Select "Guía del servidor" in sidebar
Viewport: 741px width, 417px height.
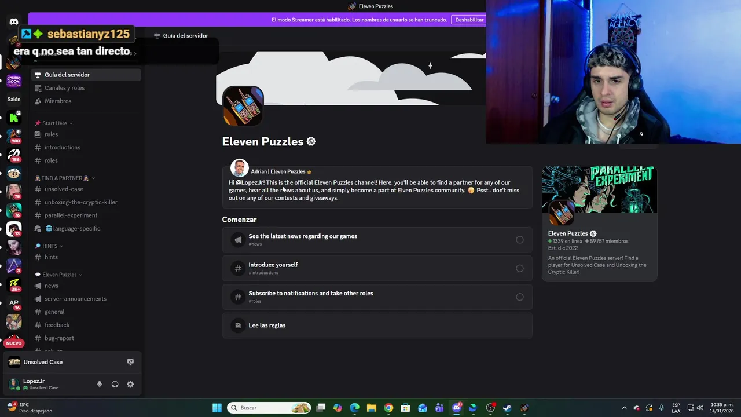(86, 75)
